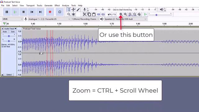This screenshot has width=199, height=112.
Task: Click Click to Start Monitoring meter
Action: [x=122, y=10]
